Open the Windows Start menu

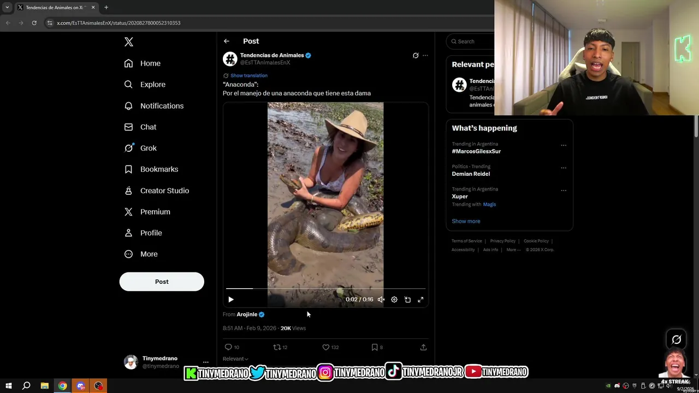coord(9,386)
